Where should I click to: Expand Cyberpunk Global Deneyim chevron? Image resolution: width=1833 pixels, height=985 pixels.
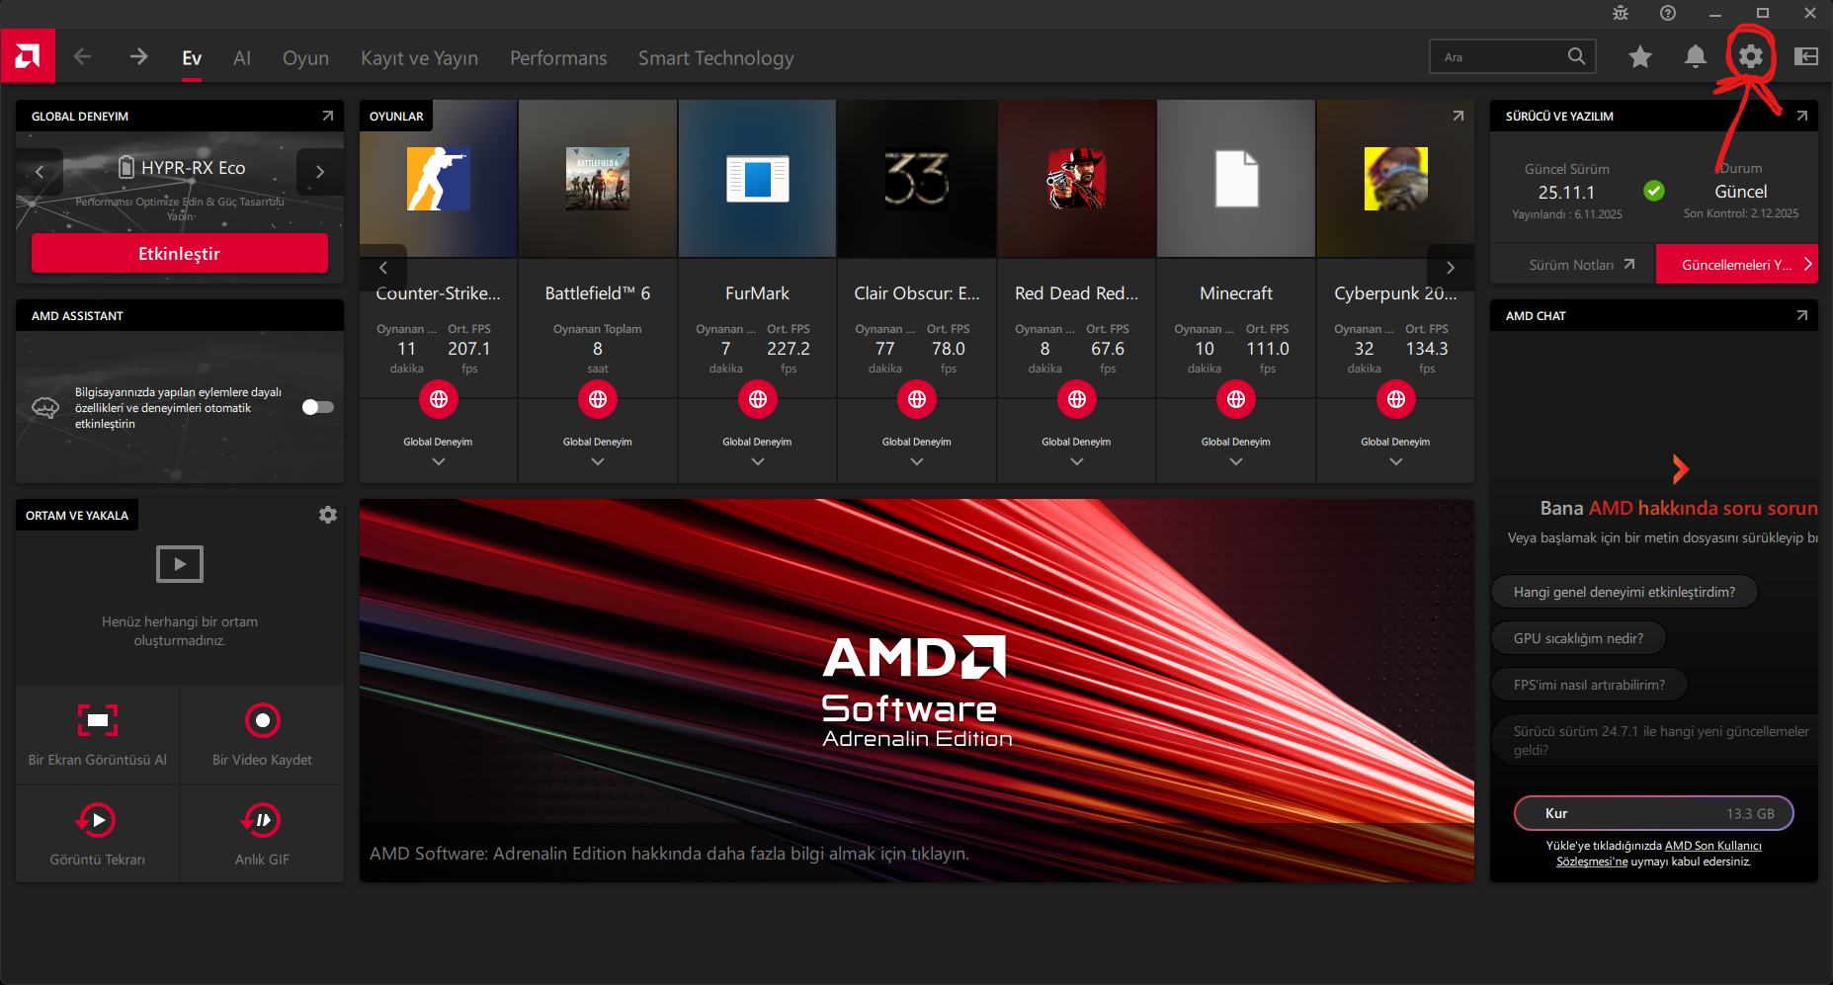[1396, 461]
